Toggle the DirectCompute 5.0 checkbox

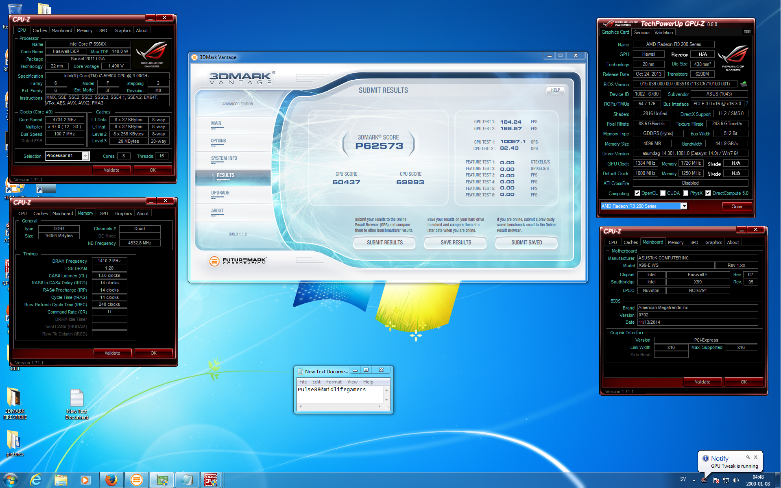[708, 193]
